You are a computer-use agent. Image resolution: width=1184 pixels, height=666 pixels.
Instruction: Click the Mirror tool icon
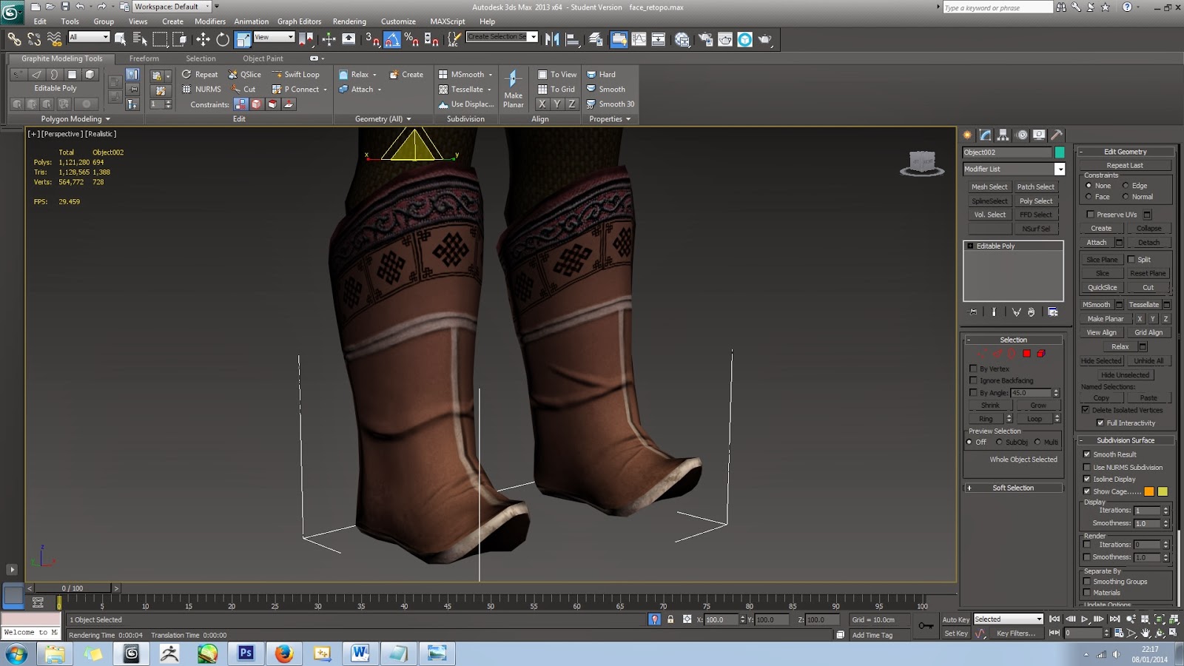[x=551, y=39]
